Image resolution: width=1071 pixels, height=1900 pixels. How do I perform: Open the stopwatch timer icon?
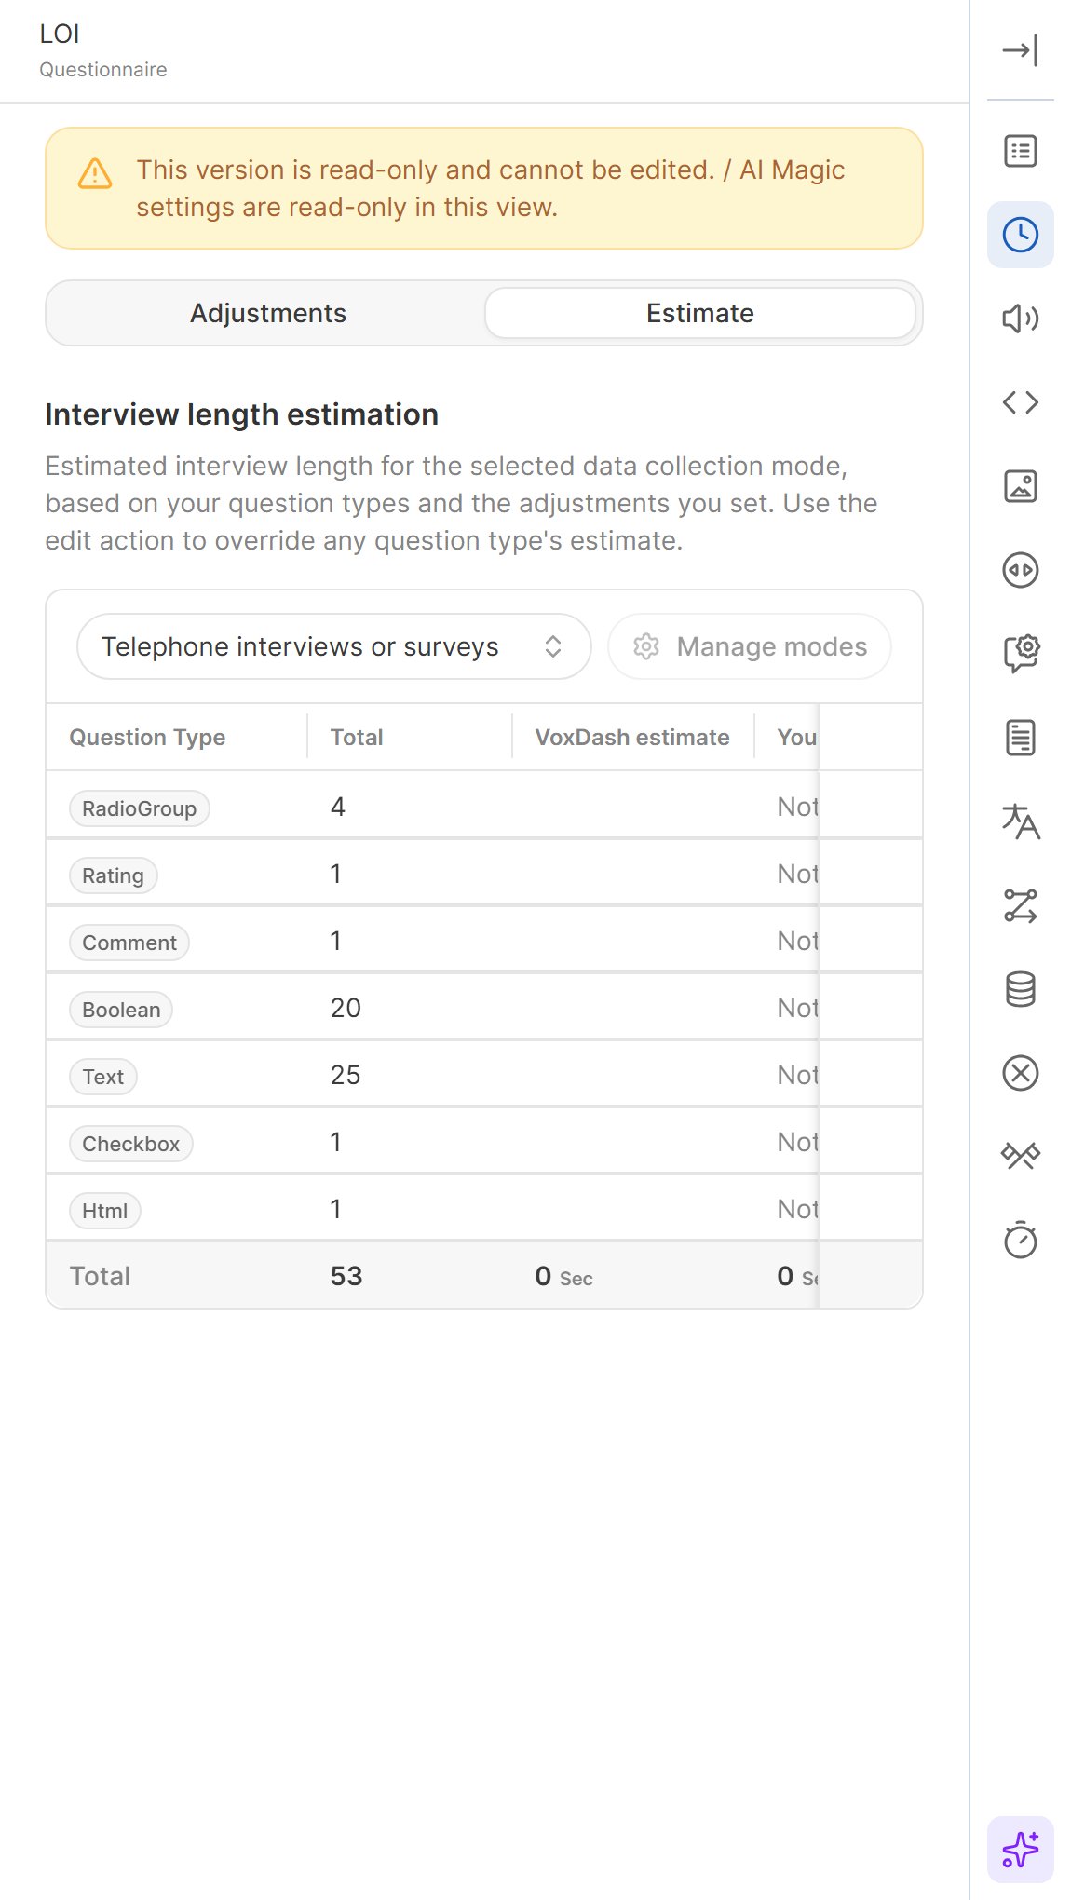1020,1241
